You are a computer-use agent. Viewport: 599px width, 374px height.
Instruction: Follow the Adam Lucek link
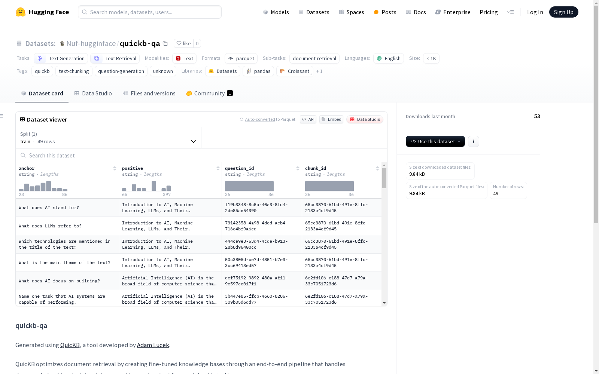point(153,345)
